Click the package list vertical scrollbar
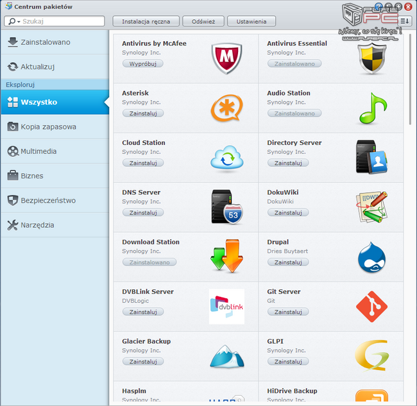 click(x=410, y=80)
